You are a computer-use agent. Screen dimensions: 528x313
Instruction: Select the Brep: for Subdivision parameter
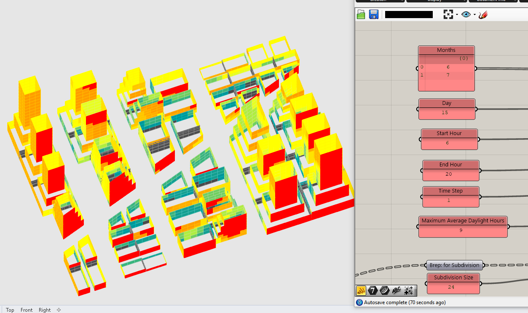pos(454,265)
